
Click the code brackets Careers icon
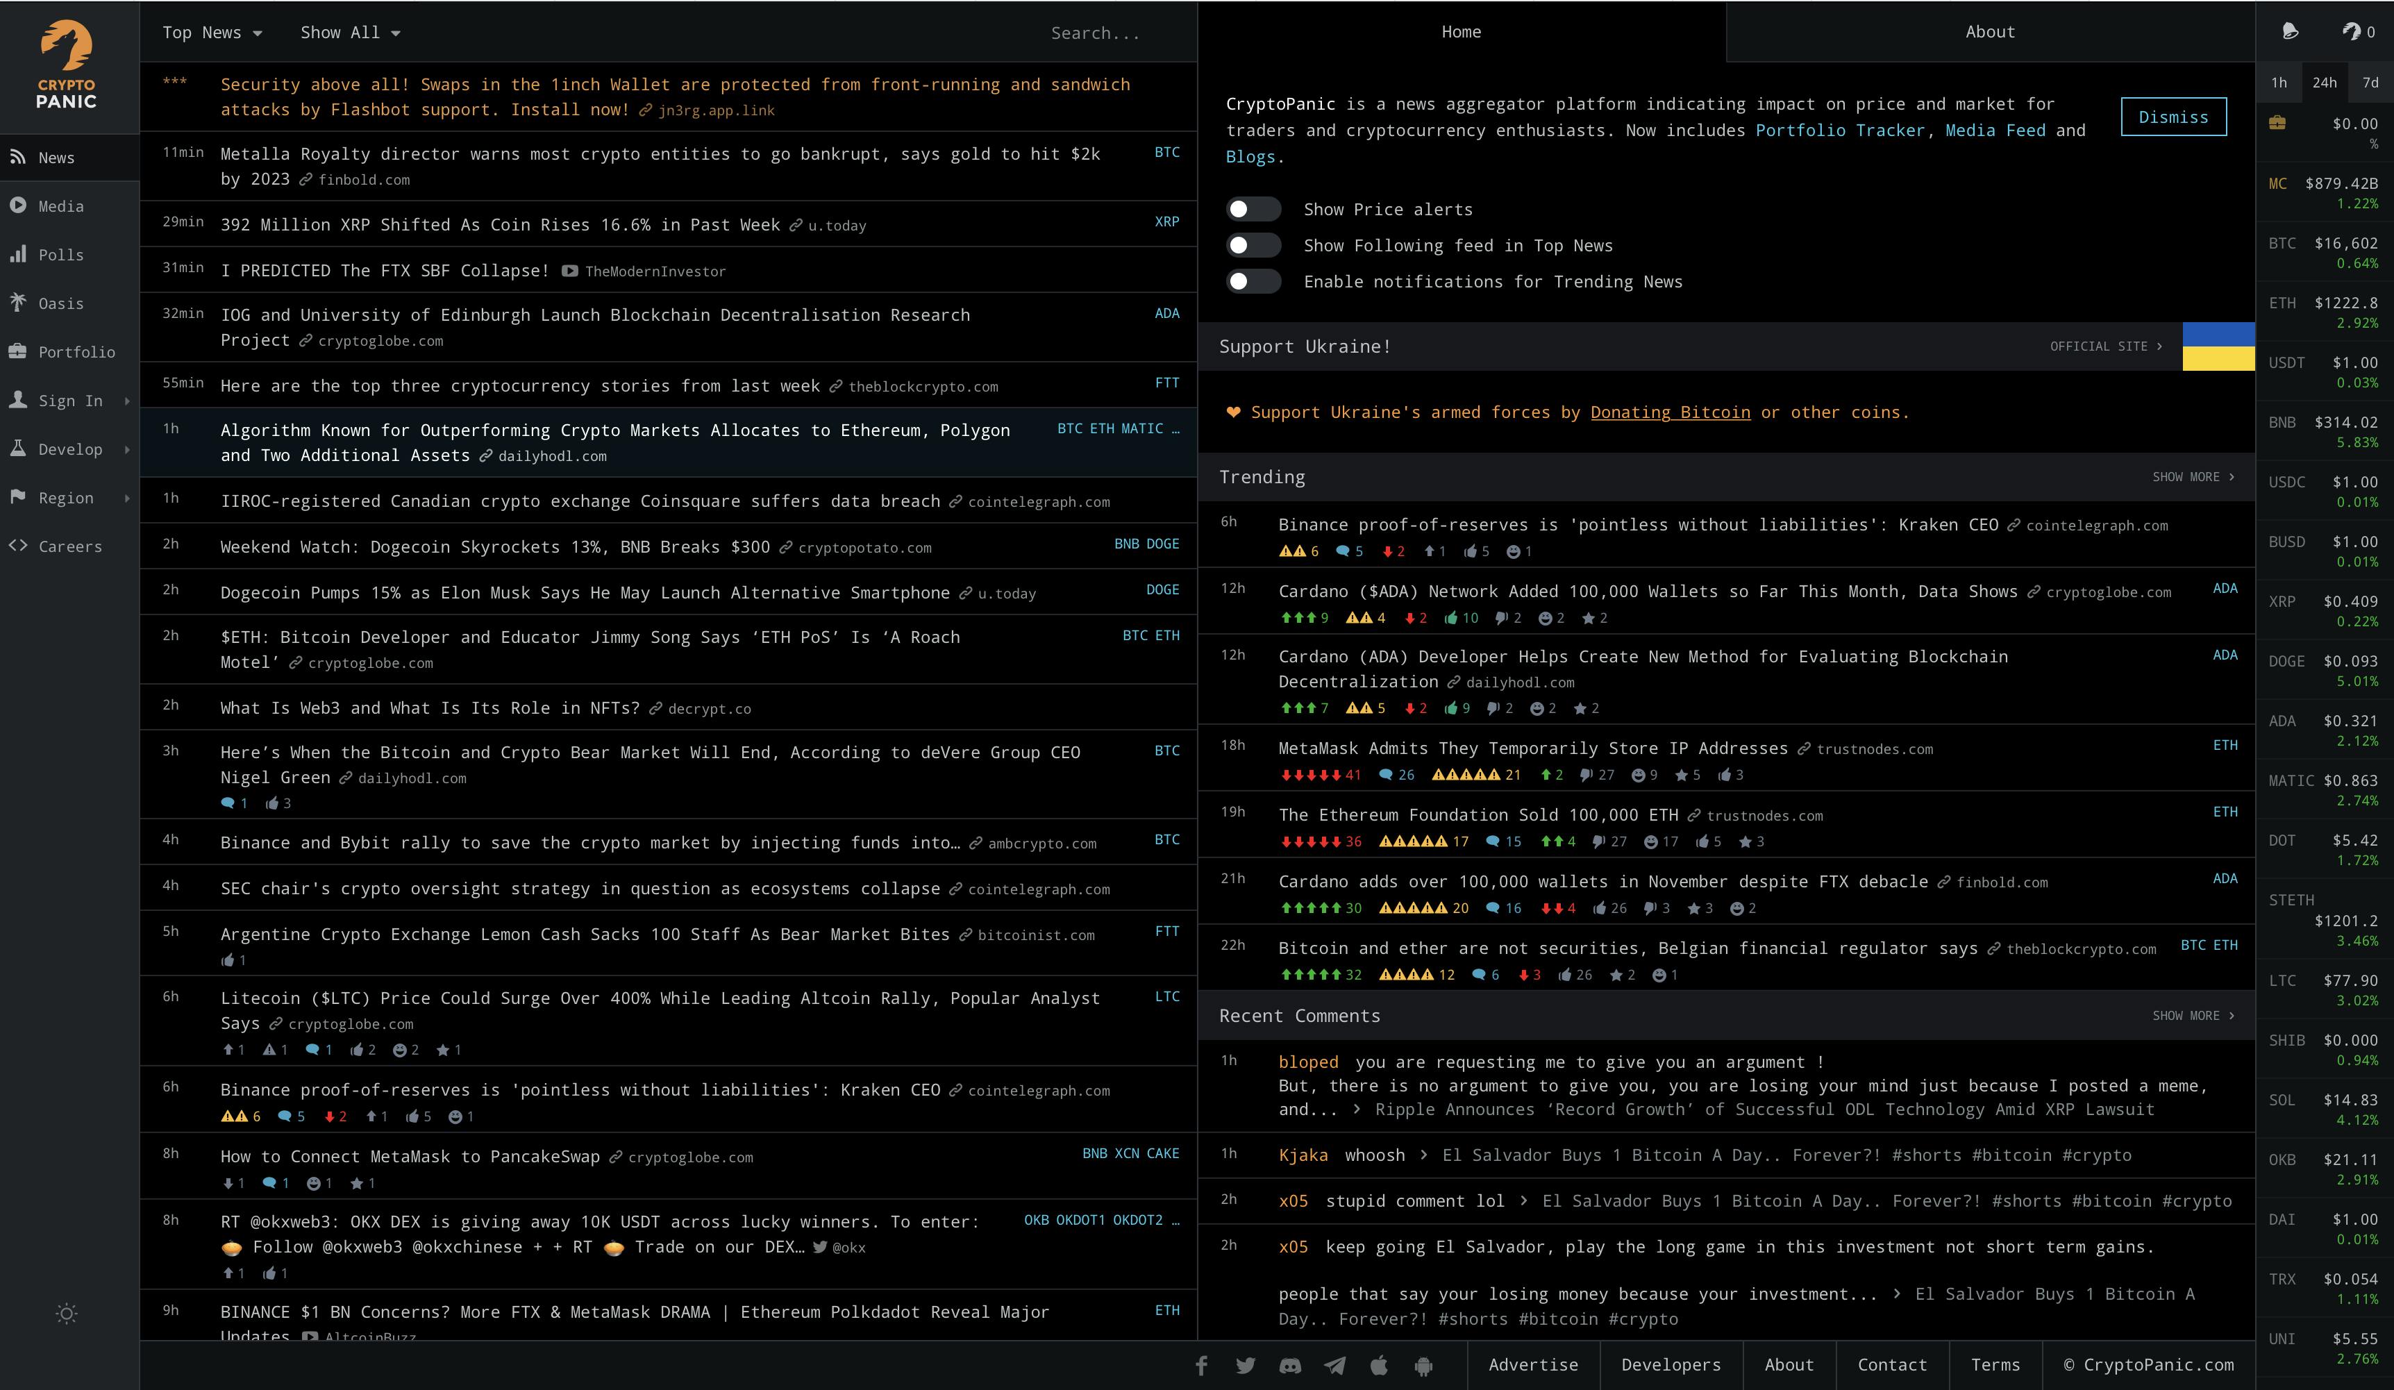point(18,545)
